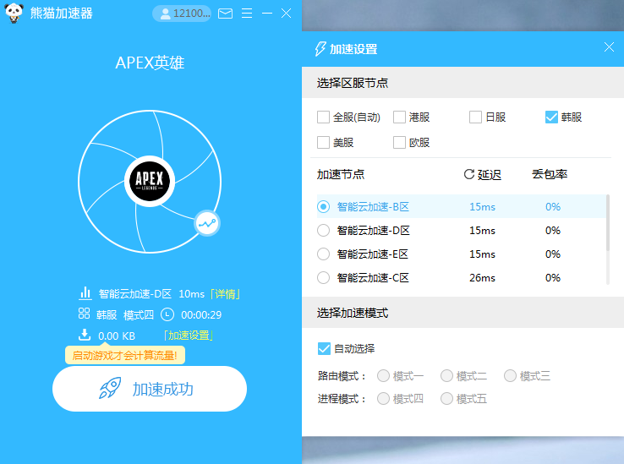
Task: Uncheck the 自动选择 mode checkbox
Action: 324,348
